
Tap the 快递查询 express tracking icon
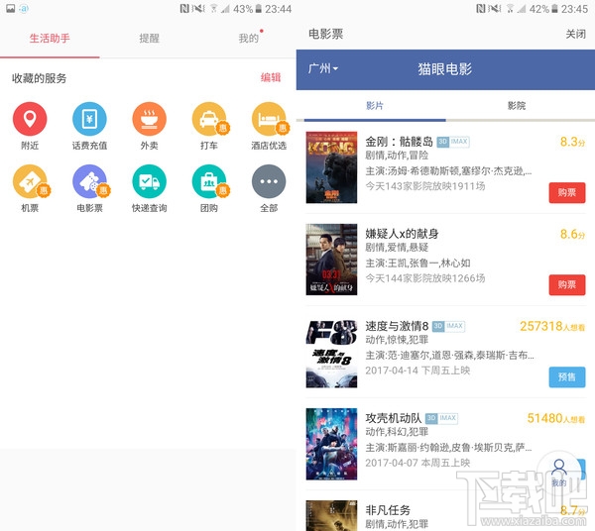(149, 181)
